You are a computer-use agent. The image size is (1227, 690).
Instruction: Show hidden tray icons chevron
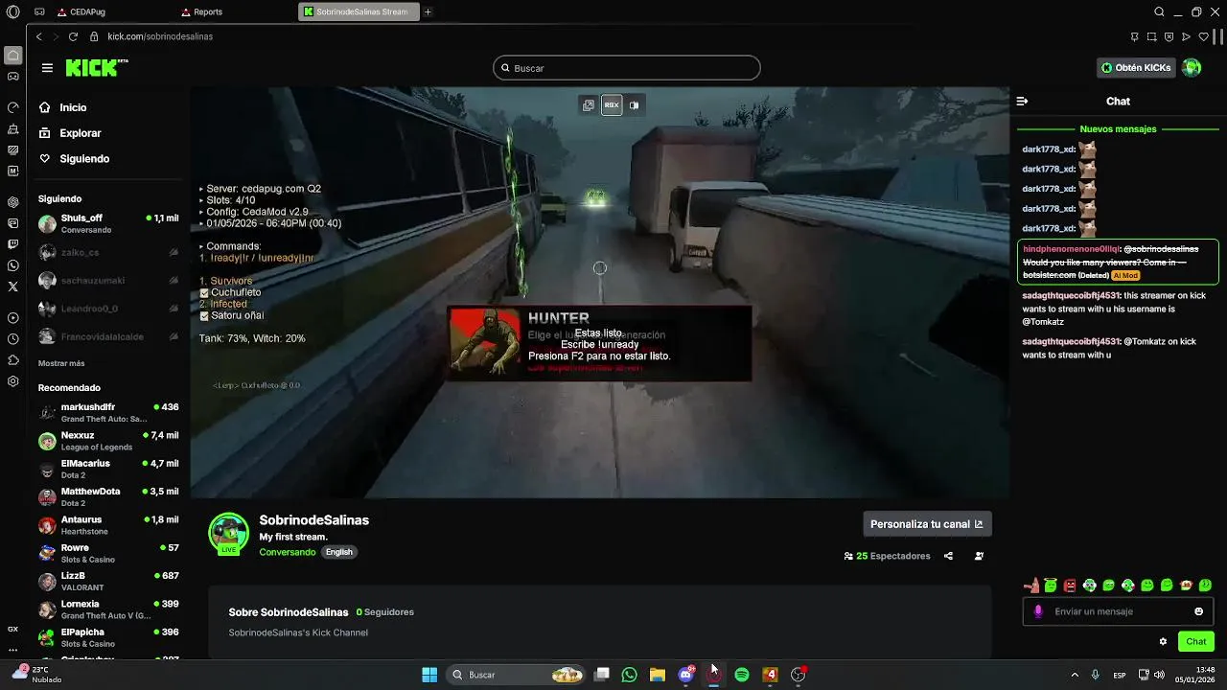(1074, 675)
